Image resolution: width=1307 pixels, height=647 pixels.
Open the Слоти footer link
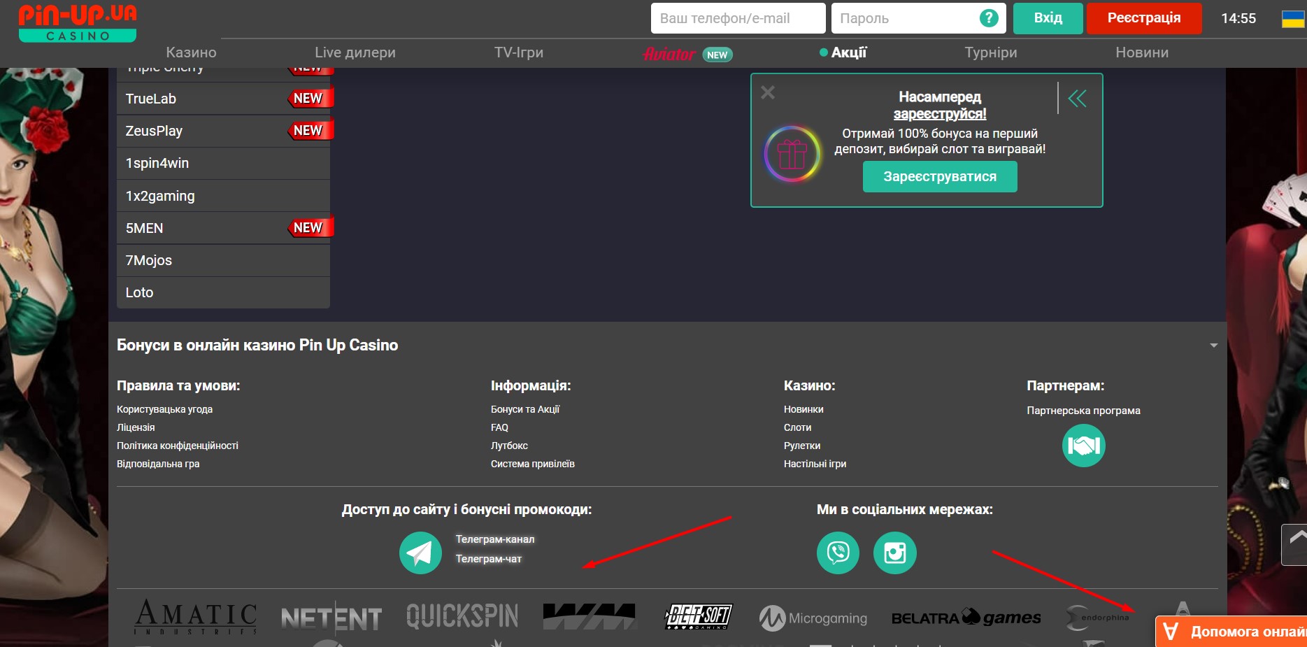pyautogui.click(x=797, y=427)
